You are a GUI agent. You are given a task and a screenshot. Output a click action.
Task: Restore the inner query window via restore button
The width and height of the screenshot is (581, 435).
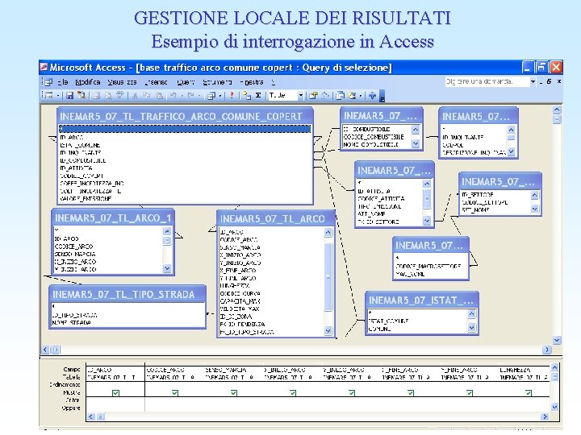pyautogui.click(x=549, y=81)
